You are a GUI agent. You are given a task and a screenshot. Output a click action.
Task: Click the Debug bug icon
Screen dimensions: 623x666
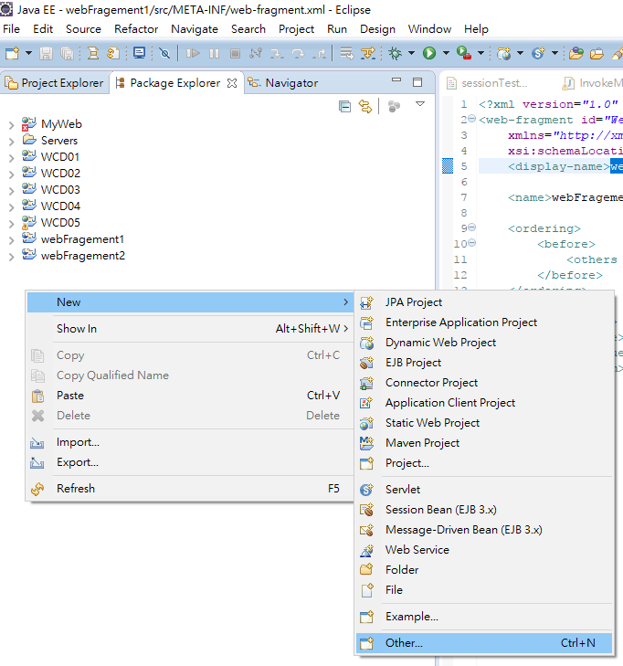tap(396, 54)
